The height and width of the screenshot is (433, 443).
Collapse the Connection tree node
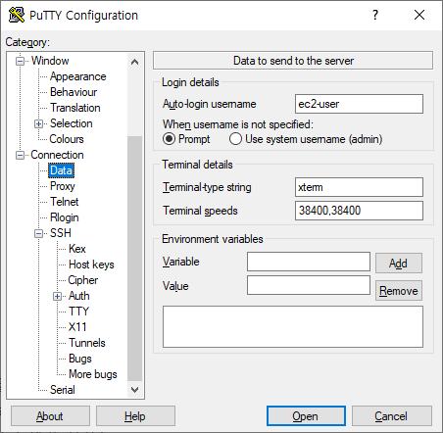[x=21, y=155]
